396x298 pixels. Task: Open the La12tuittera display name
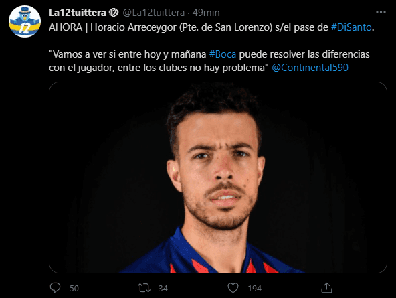point(78,13)
